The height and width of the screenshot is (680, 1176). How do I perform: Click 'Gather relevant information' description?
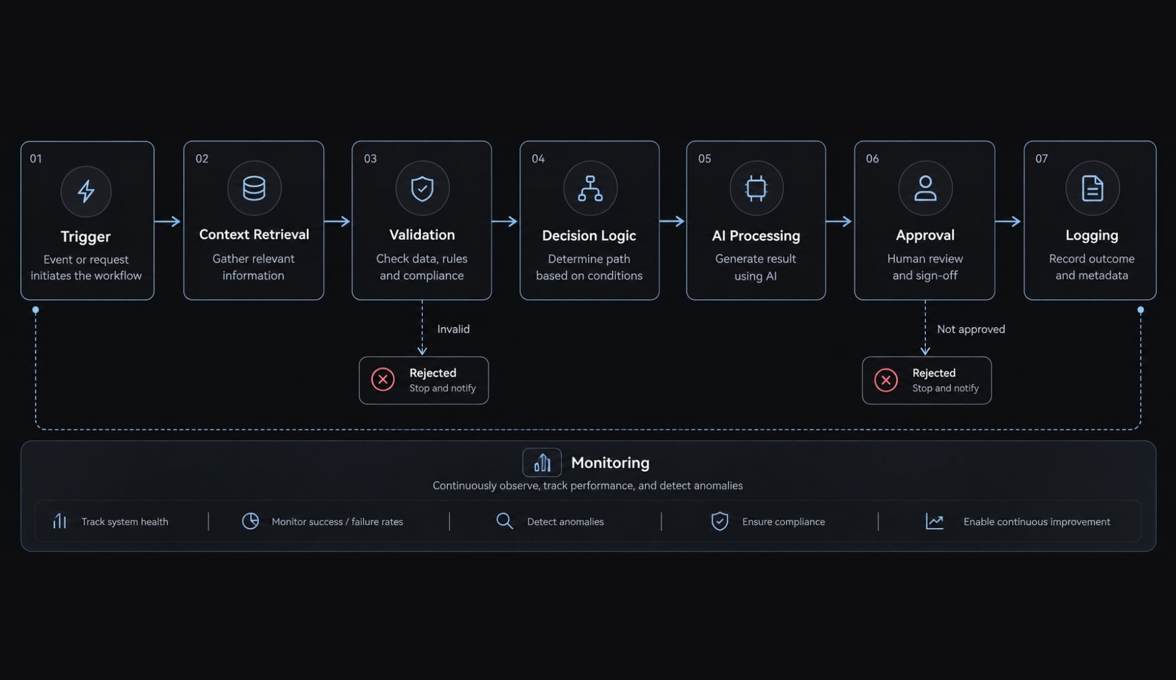[x=254, y=267]
